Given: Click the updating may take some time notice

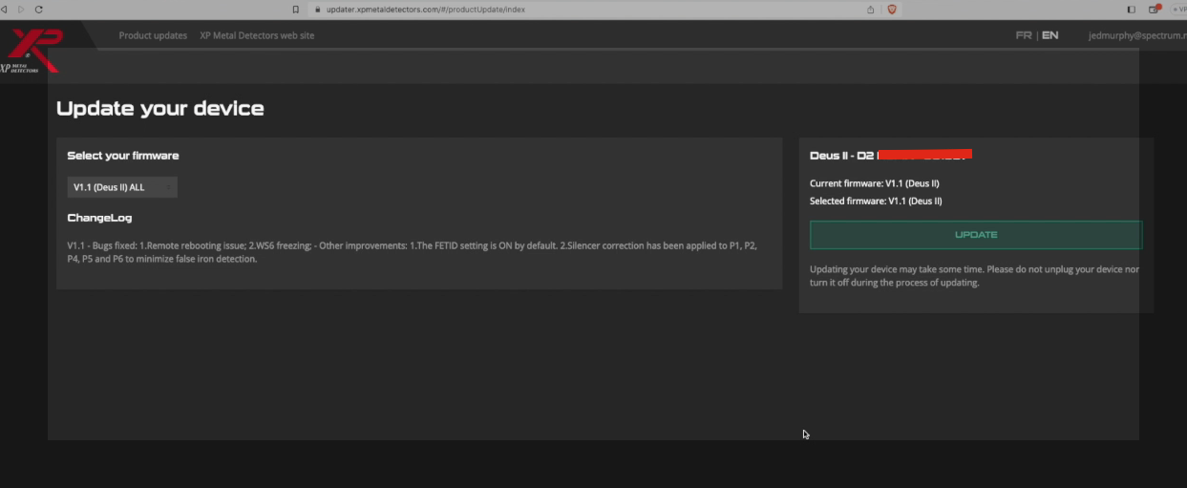Looking at the screenshot, I should point(974,276).
